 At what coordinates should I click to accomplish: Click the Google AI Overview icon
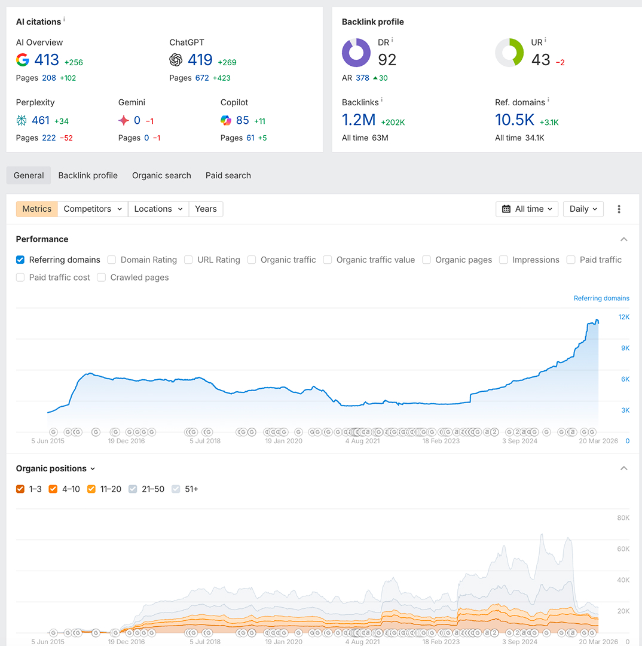click(x=23, y=60)
